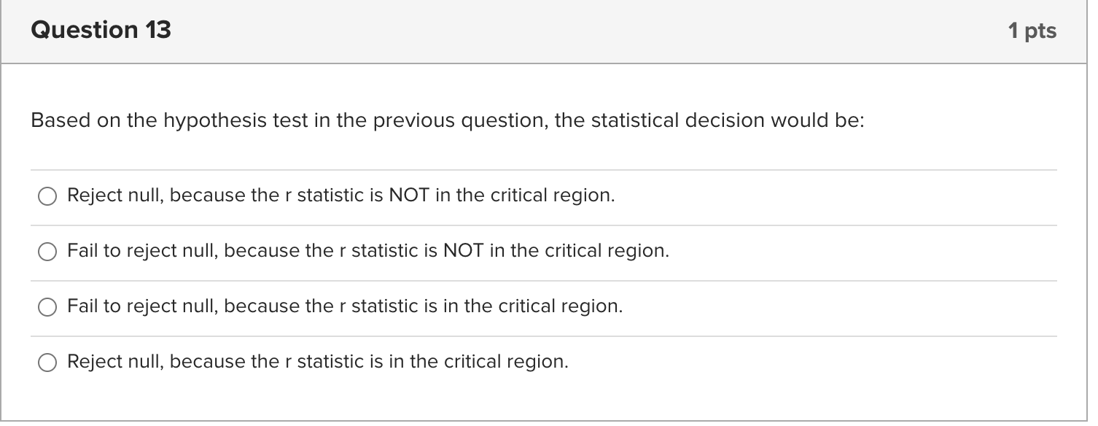The image size is (1098, 426).
Task: Select 'Fail to reject null, NOT in critical region'
Action: click(47, 252)
